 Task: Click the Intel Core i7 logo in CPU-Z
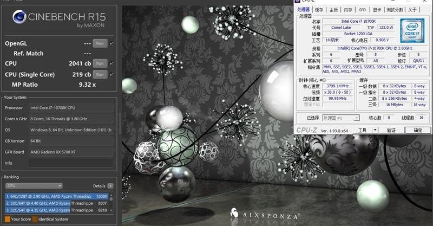(412, 30)
